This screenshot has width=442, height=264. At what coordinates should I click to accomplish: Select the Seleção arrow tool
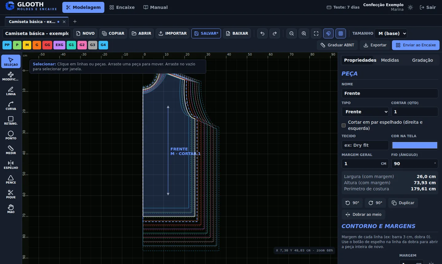pos(11,61)
